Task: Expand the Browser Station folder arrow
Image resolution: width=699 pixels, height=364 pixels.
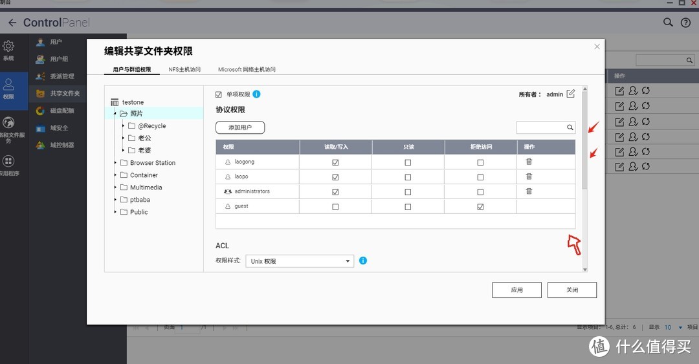Action: pos(115,163)
